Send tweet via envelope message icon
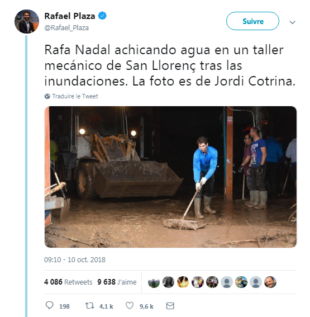The height and width of the screenshot is (317, 310). [170, 306]
